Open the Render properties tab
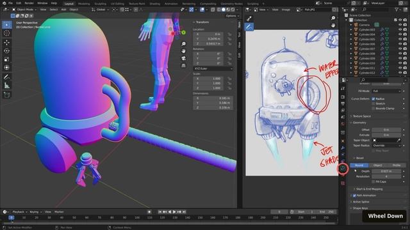 point(343,97)
